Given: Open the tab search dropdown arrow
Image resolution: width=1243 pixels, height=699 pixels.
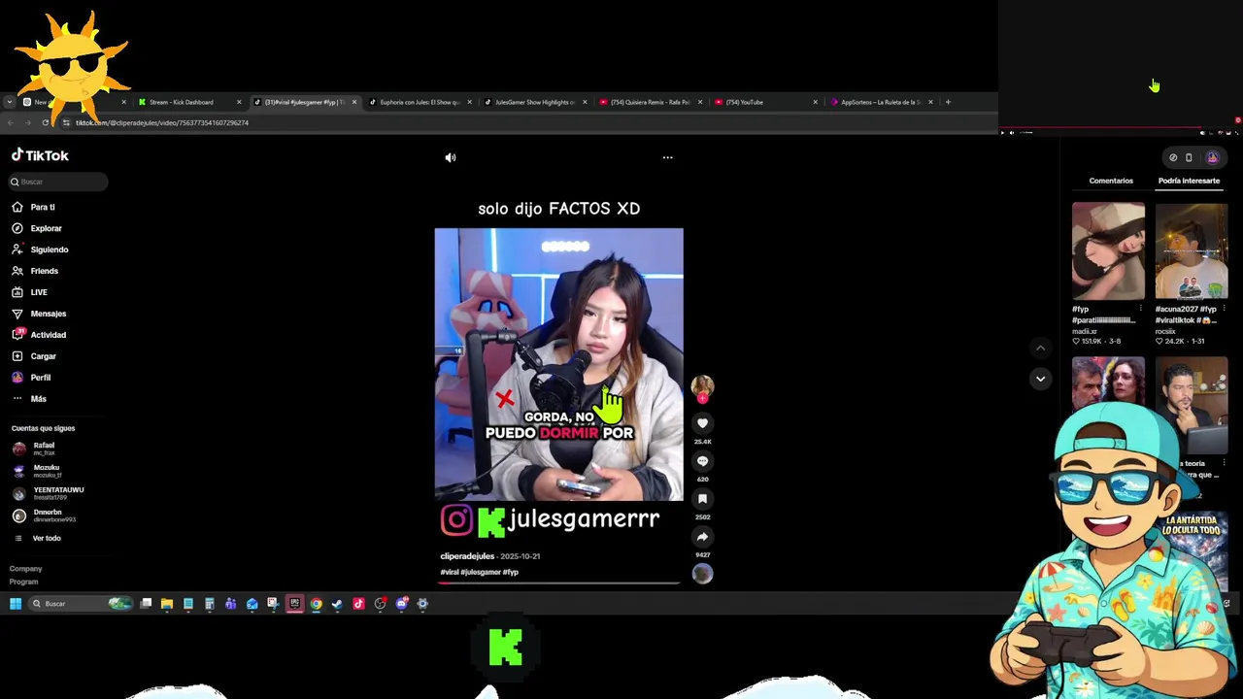Looking at the screenshot, I should pyautogui.click(x=9, y=102).
